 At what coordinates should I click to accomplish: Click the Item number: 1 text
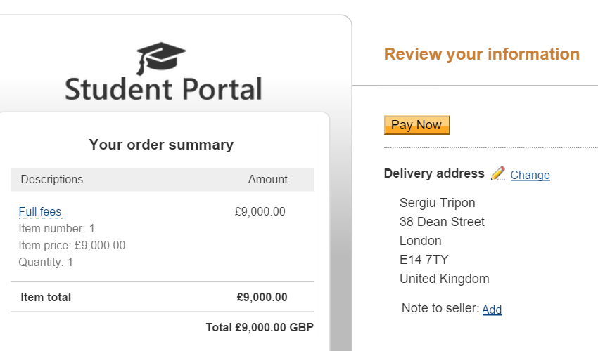[57, 229]
